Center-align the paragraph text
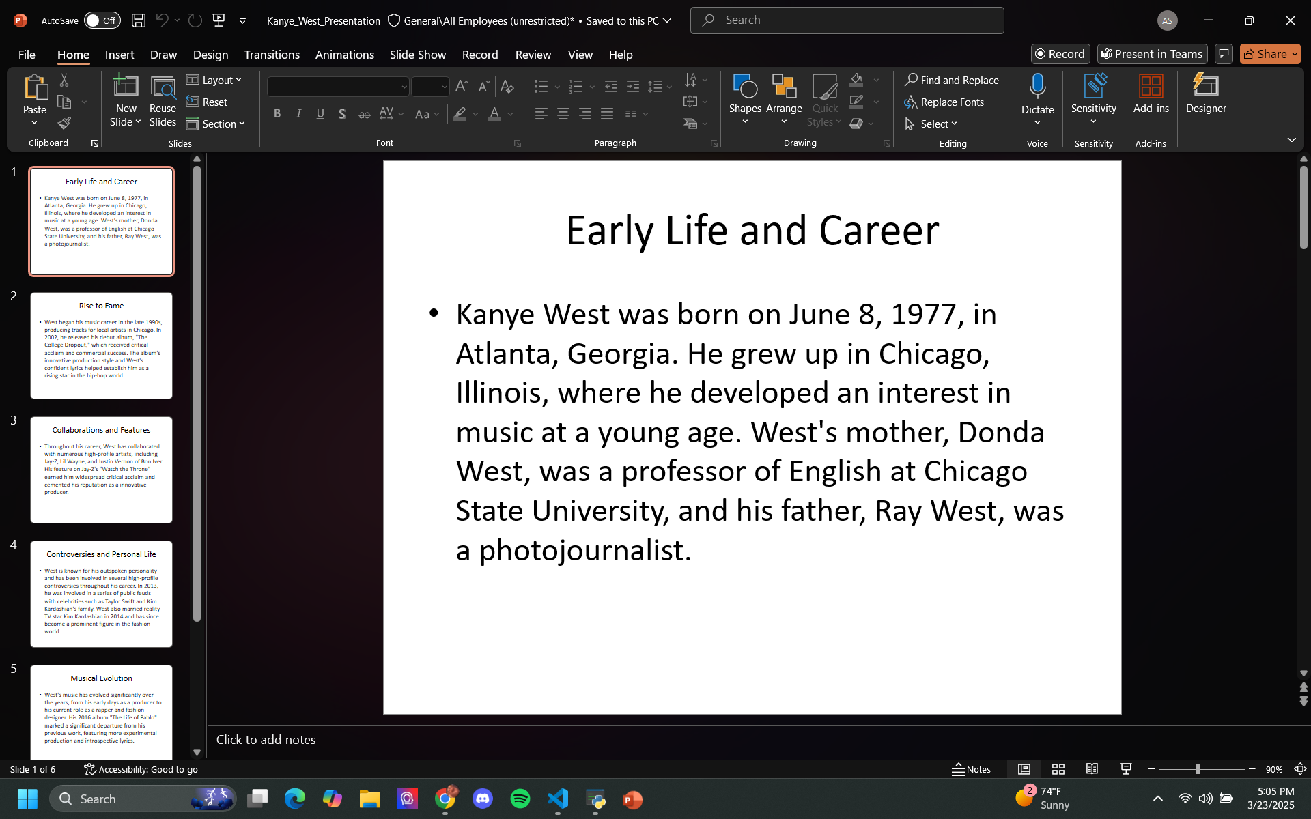The width and height of the screenshot is (1311, 819). pyautogui.click(x=563, y=114)
